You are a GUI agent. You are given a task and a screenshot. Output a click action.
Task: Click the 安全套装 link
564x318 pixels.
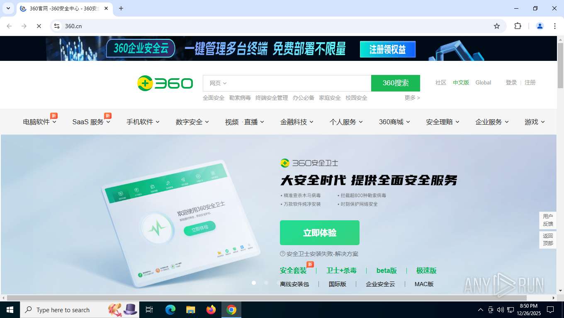(x=293, y=270)
